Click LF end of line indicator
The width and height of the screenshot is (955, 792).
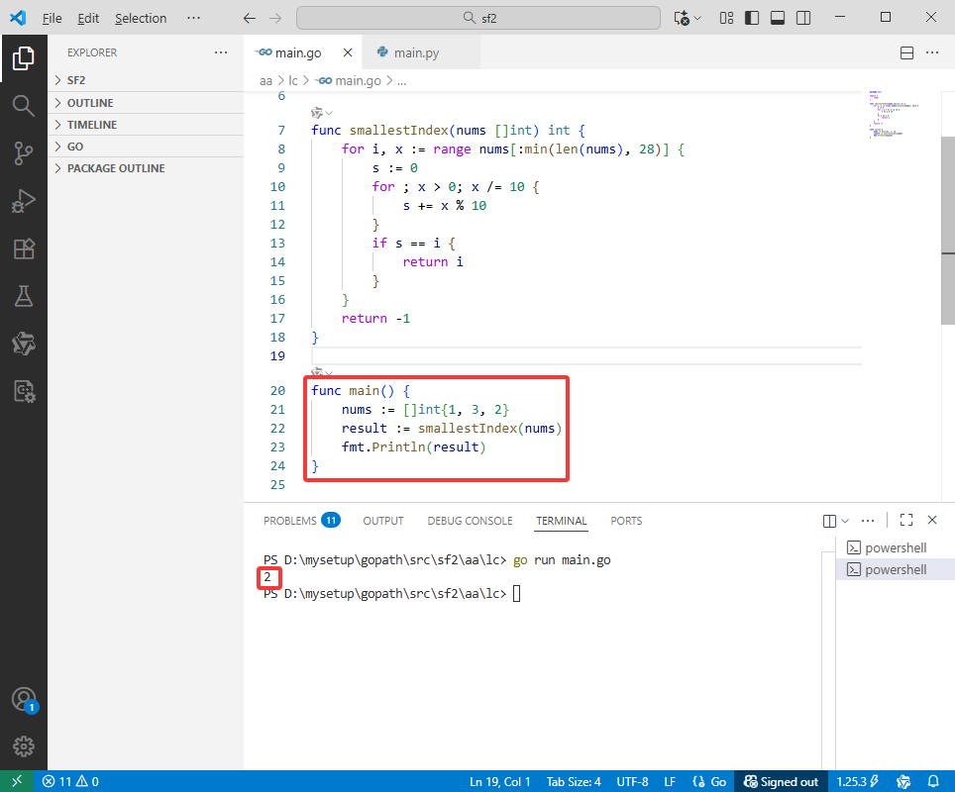(670, 782)
